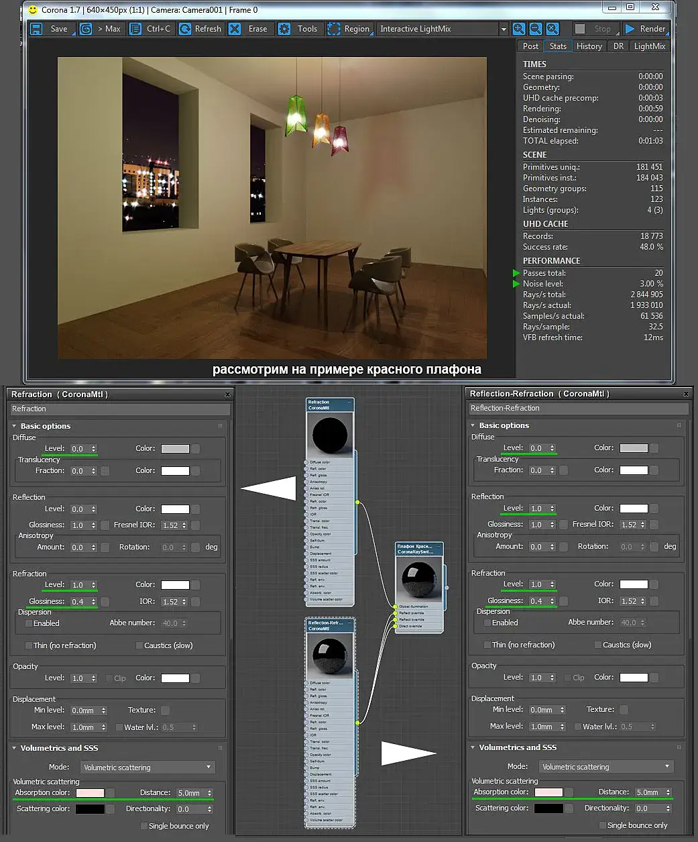
Task: Check Single bounce only in the Reflection-Refraction panel
Action: tap(602, 826)
